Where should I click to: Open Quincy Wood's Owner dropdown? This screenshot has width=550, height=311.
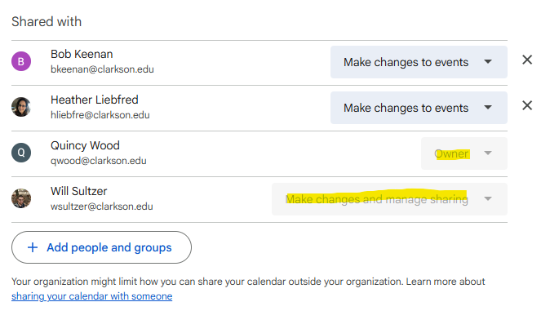[464, 153]
